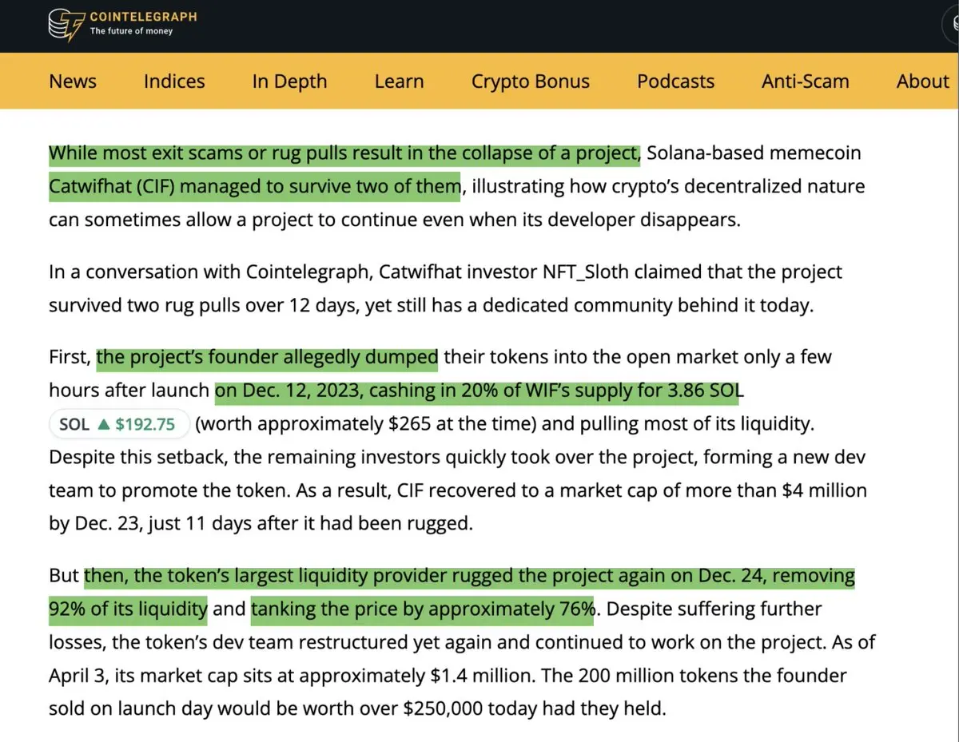Click highlighted "tanking the price by approximately 76%"
The width and height of the screenshot is (959, 742).
click(423, 609)
